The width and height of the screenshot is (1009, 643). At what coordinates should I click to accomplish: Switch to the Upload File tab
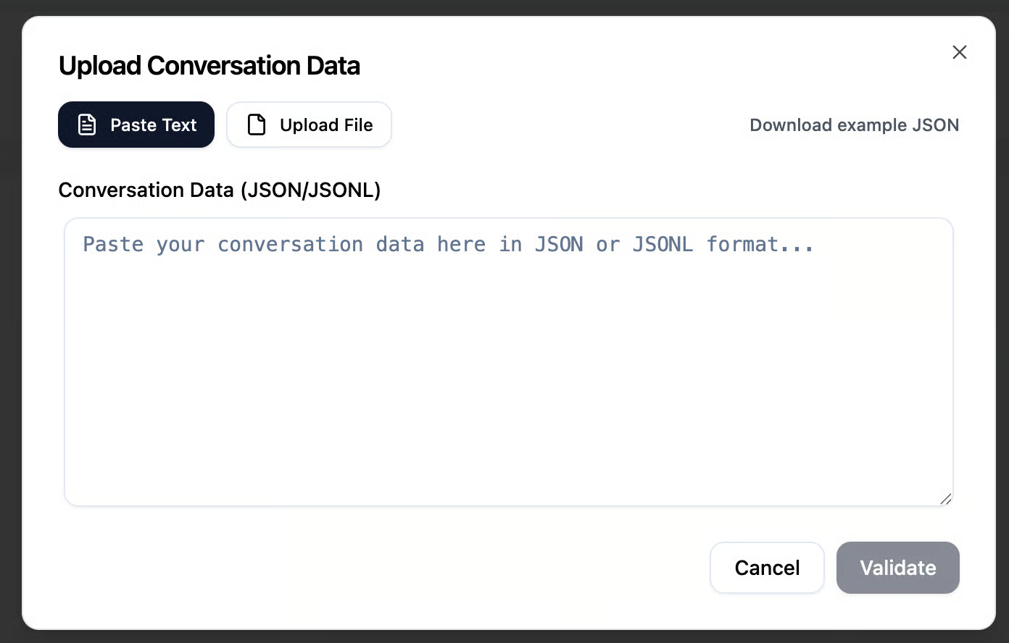point(310,125)
